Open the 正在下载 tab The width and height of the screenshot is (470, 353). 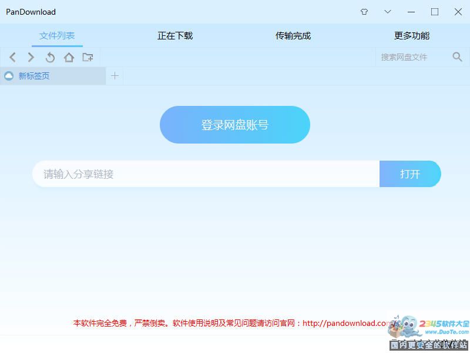(x=175, y=36)
